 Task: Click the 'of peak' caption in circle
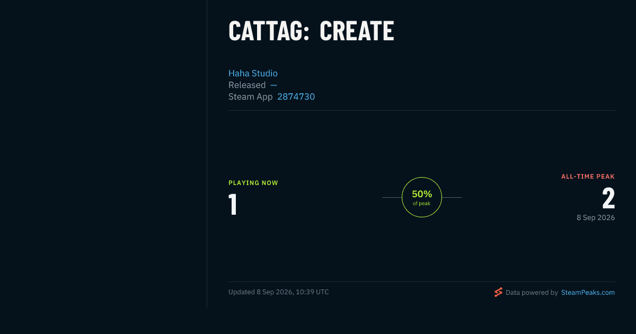coord(422,204)
